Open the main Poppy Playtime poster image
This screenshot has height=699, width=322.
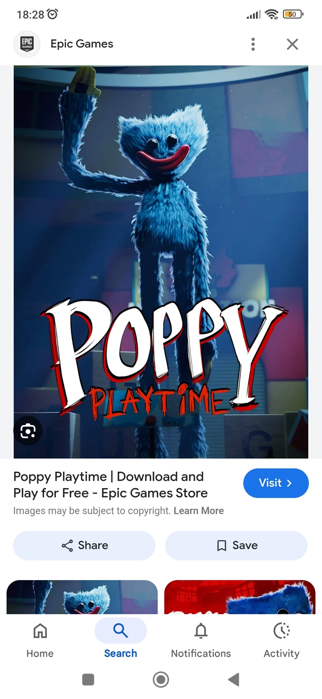pos(161,262)
